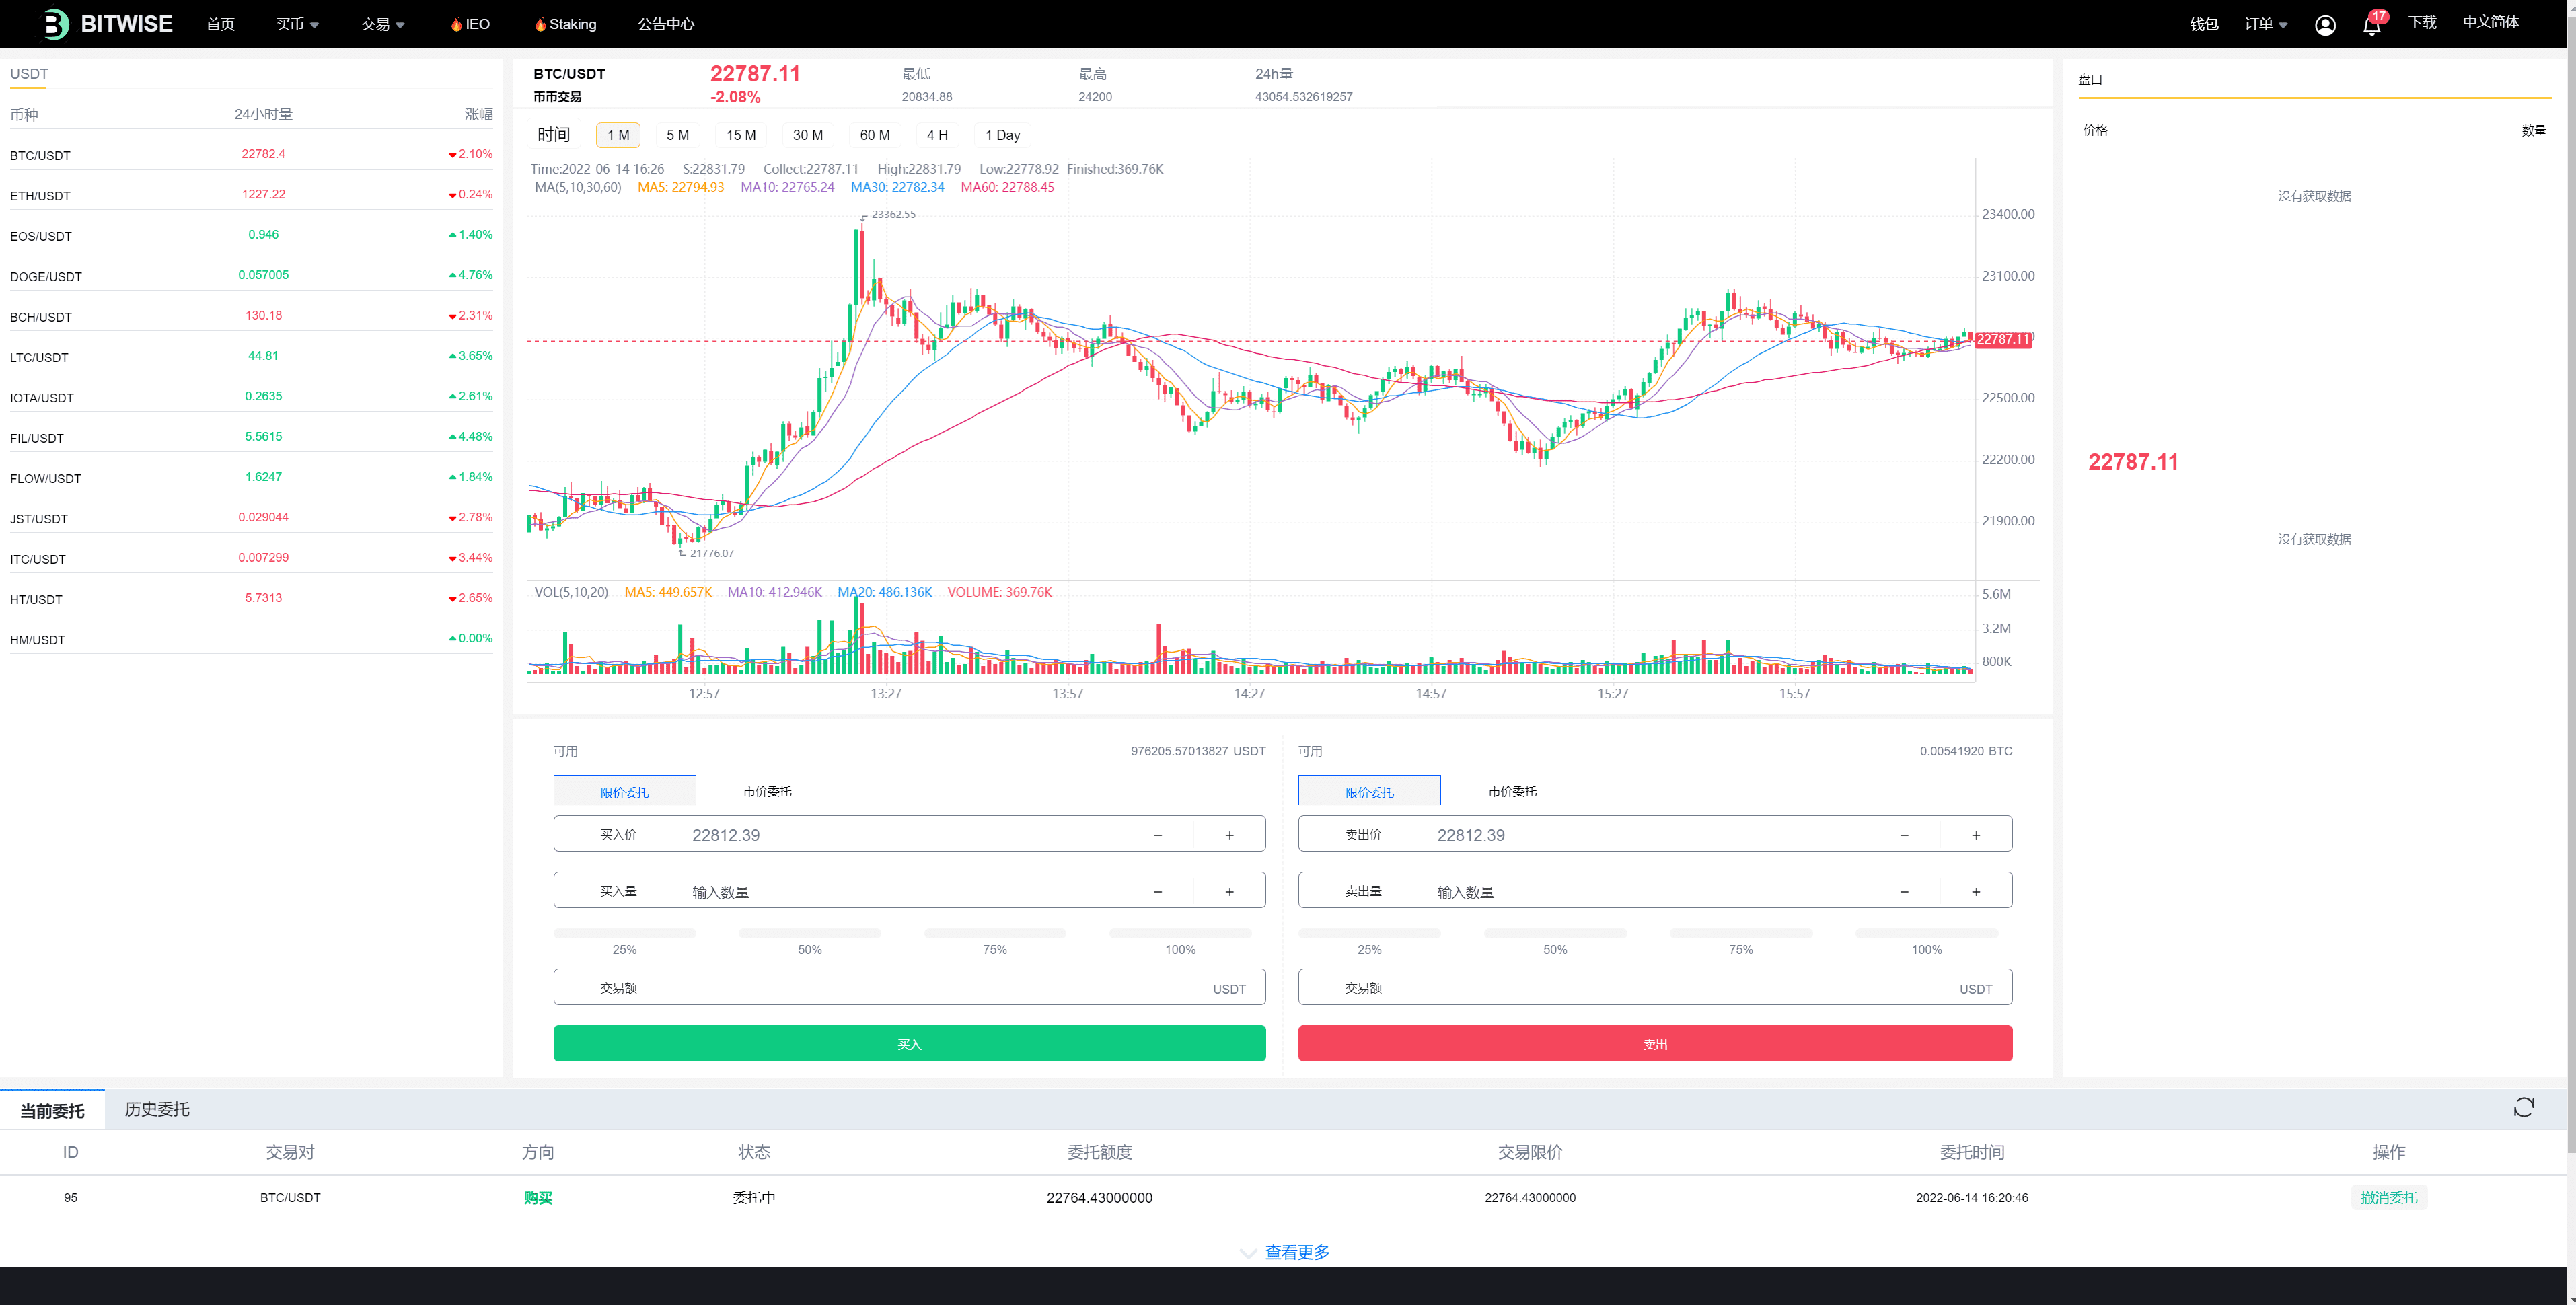2576x1305 pixels.
Task: Select the 60 M chart interval
Action: point(875,135)
